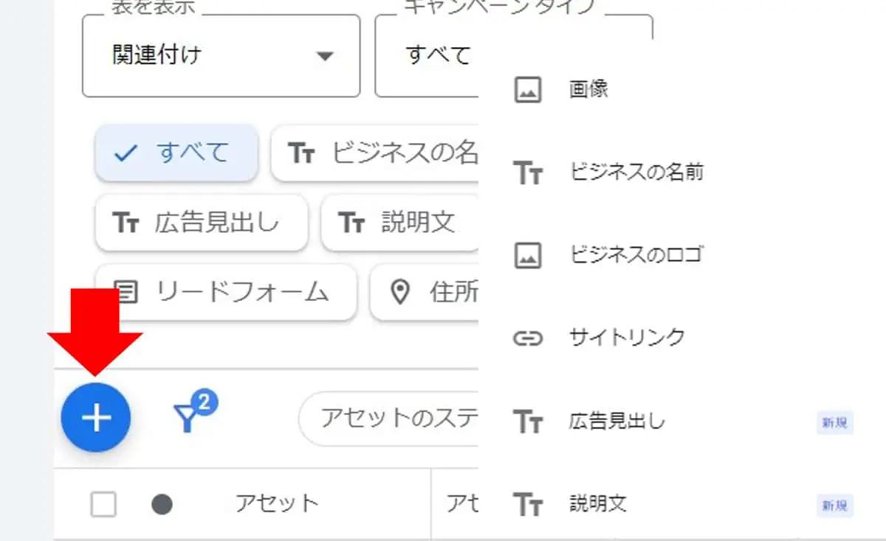The height and width of the screenshot is (541, 886).
Task: Click the リードフォーム form icon chip
Action: [127, 293]
